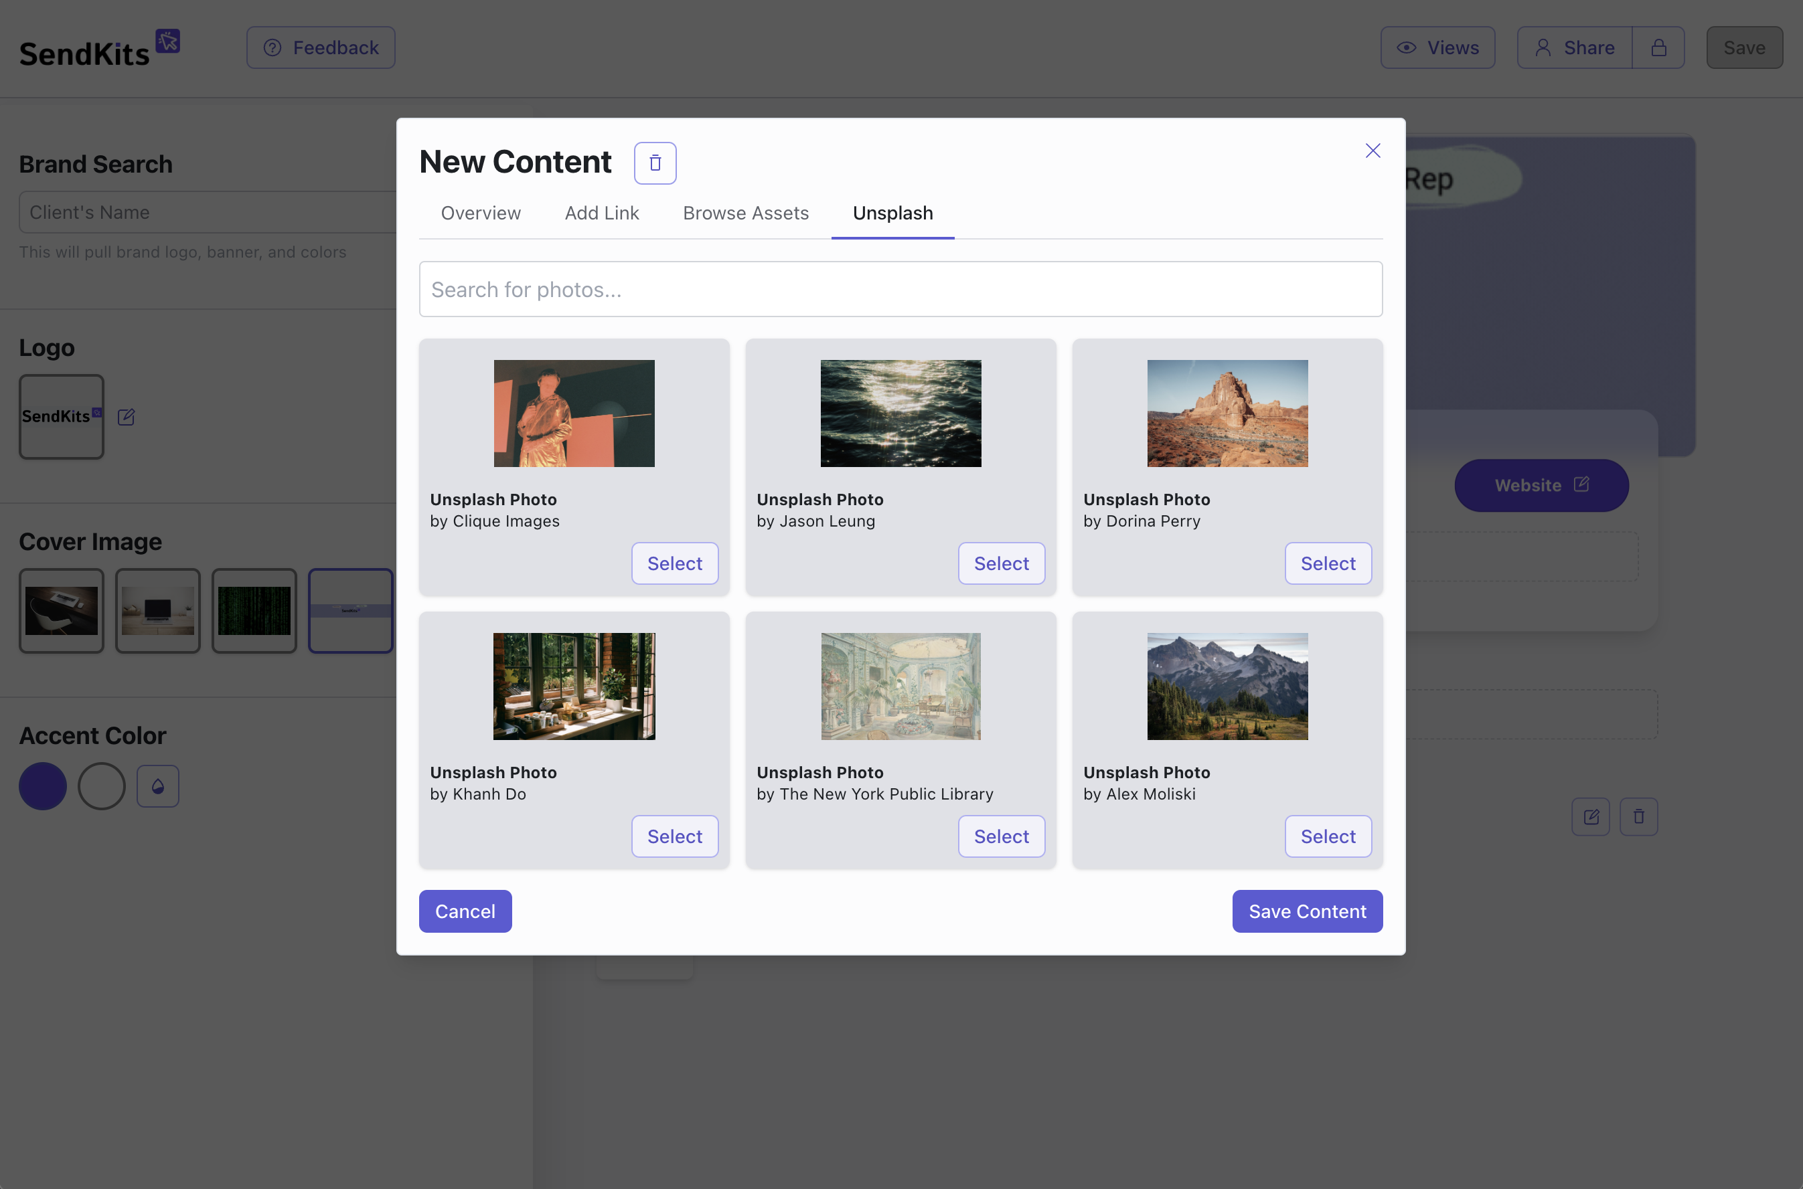
Task: Click the Unsplash Photo title by Jason Leung
Action: click(x=820, y=500)
